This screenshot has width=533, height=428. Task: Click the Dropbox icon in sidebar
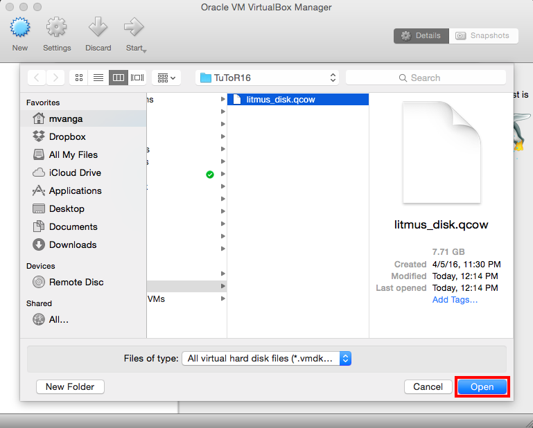pos(39,136)
